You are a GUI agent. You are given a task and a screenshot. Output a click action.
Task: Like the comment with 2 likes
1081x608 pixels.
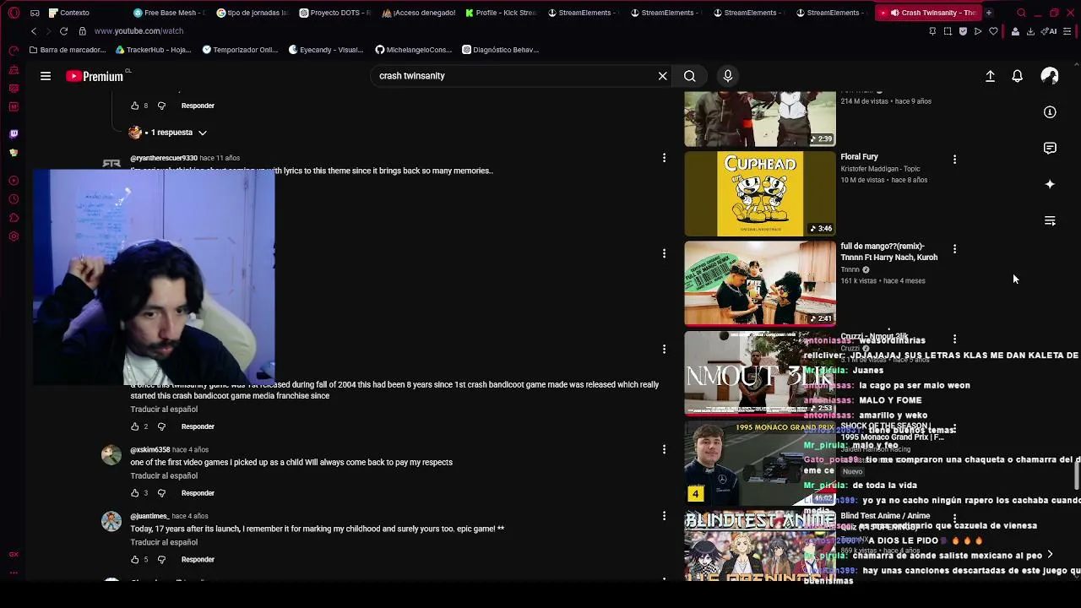click(134, 426)
